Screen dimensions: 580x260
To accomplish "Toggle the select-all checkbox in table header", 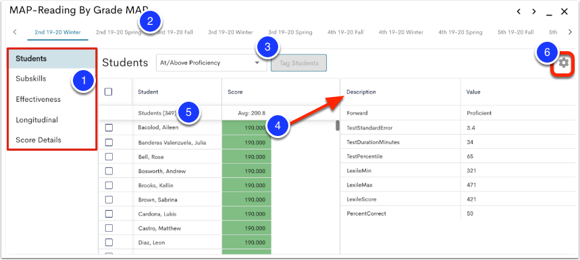I will point(109,92).
